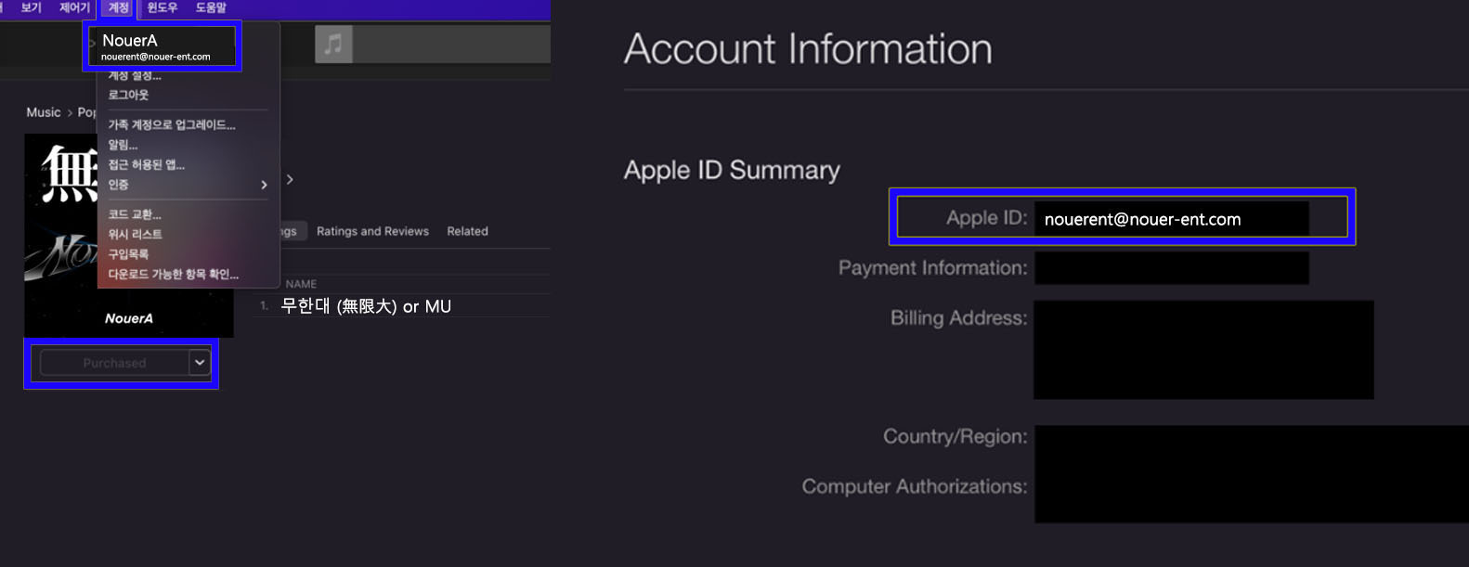Choose 로그아웃 from the account menu
Screen dimensions: 1469x567
(x=128, y=95)
